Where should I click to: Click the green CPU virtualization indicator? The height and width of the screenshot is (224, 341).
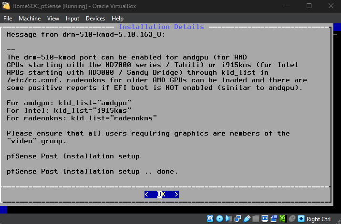(283, 219)
